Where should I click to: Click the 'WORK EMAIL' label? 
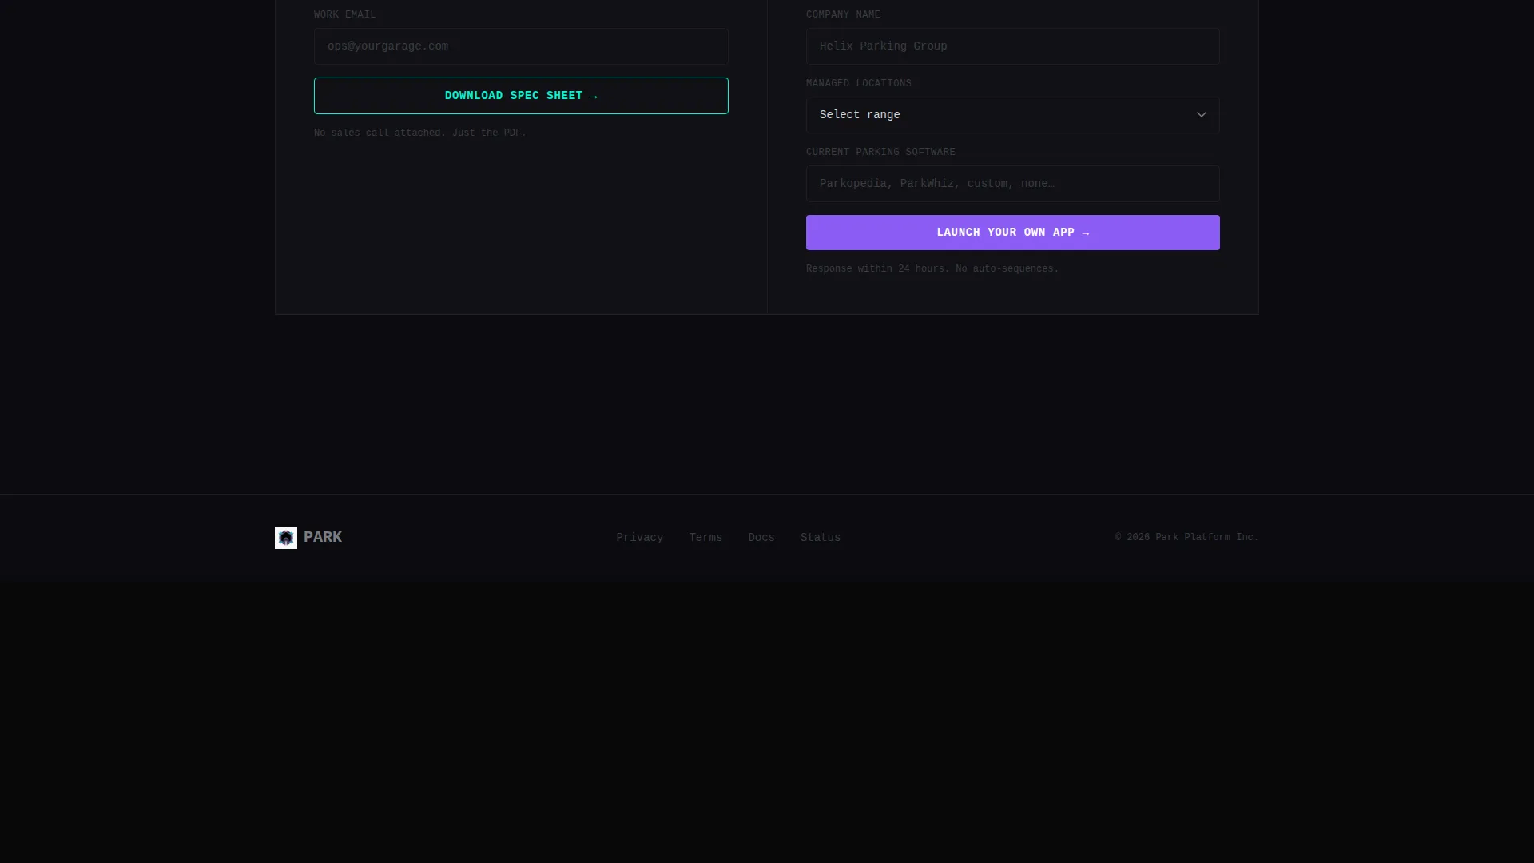pyautogui.click(x=344, y=15)
